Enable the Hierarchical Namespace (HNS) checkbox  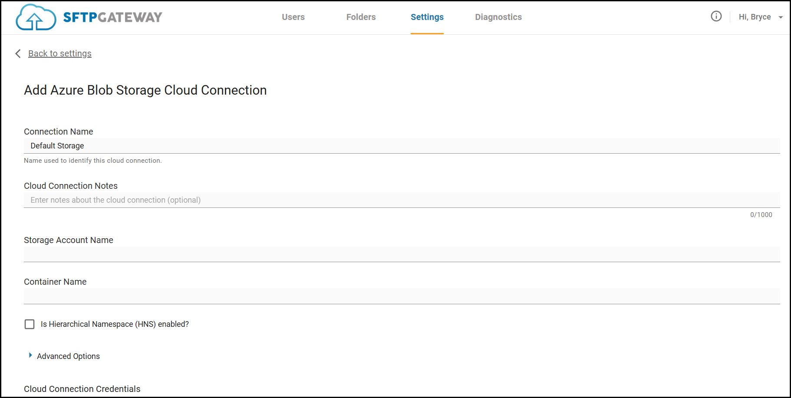coord(30,324)
